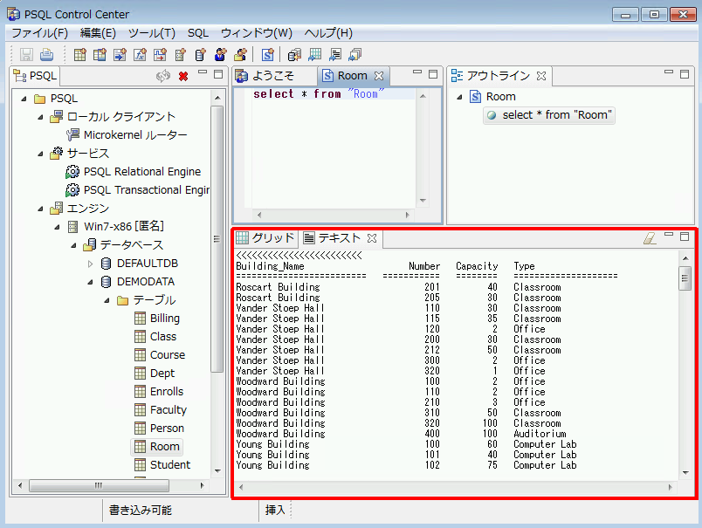Open the ツール(T) menu

tap(151, 33)
